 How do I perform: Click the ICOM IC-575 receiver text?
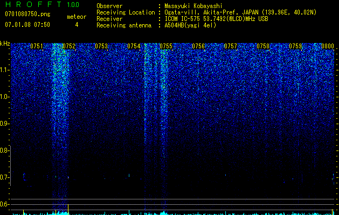(216, 19)
